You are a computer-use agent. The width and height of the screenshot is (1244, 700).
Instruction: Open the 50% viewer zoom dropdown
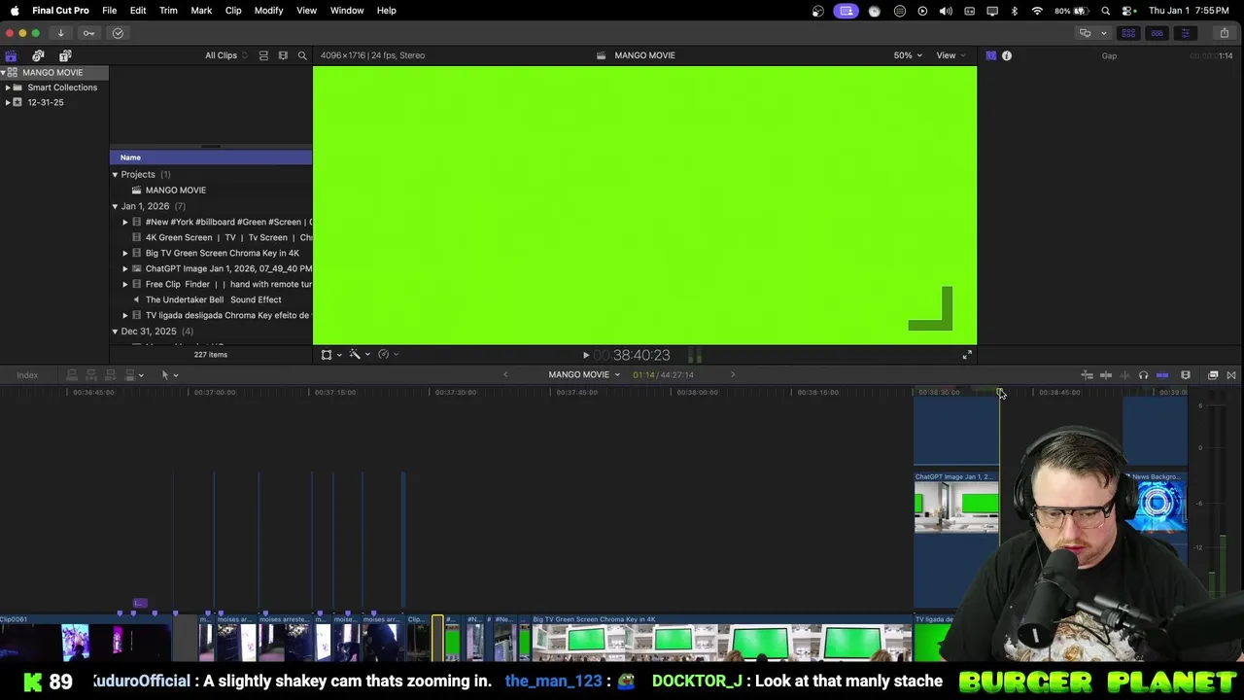click(908, 55)
